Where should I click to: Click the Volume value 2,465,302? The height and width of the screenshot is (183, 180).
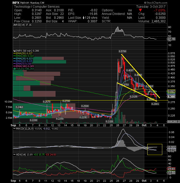[x=158, y=21]
